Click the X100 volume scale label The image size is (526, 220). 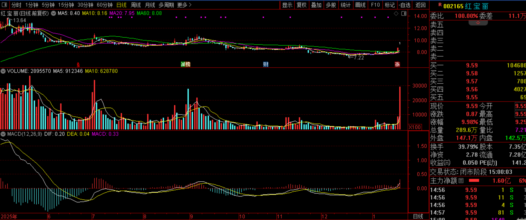click(415, 127)
